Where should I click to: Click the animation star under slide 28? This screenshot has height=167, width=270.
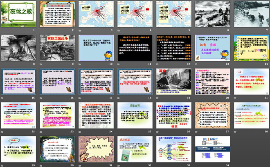[x=235, y=132]
